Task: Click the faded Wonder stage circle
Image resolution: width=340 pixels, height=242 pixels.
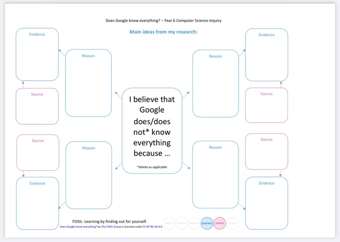Action: (181, 223)
